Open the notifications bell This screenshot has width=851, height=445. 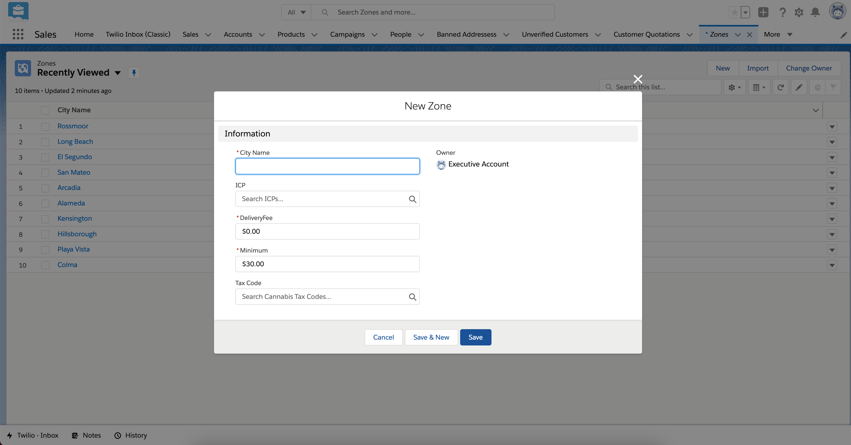point(815,12)
